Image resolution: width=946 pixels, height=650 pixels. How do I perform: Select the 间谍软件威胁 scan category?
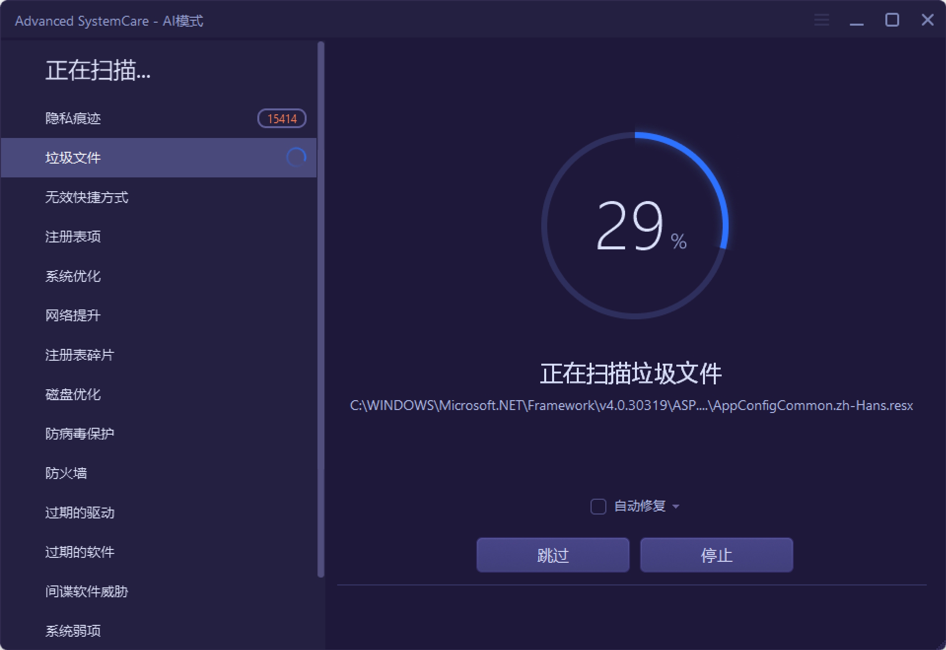86,591
